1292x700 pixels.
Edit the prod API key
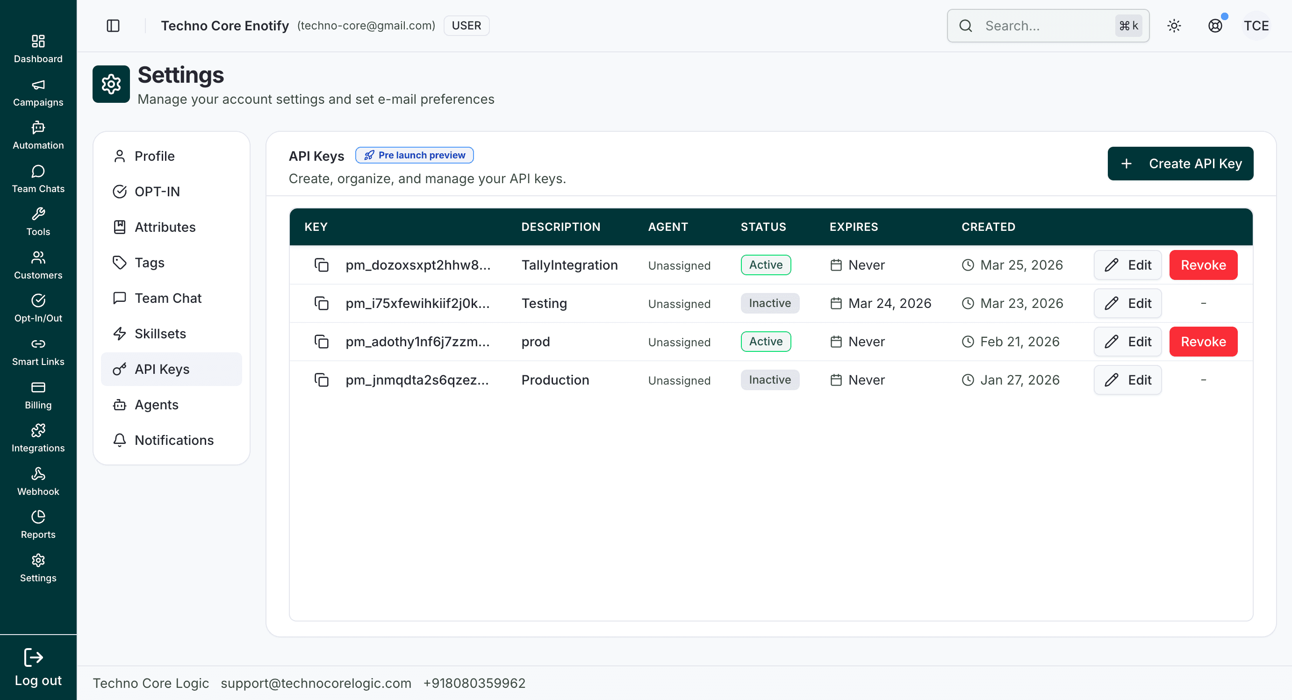pos(1127,342)
